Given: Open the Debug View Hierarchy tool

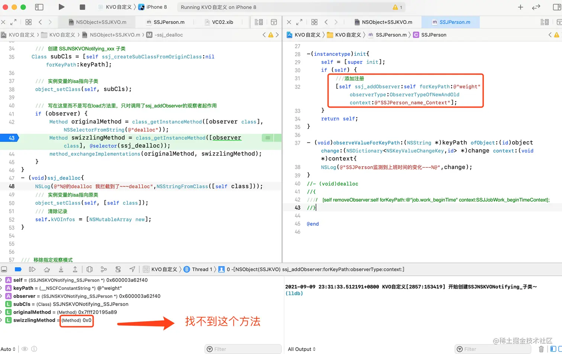Looking at the screenshot, I should [x=90, y=269].
